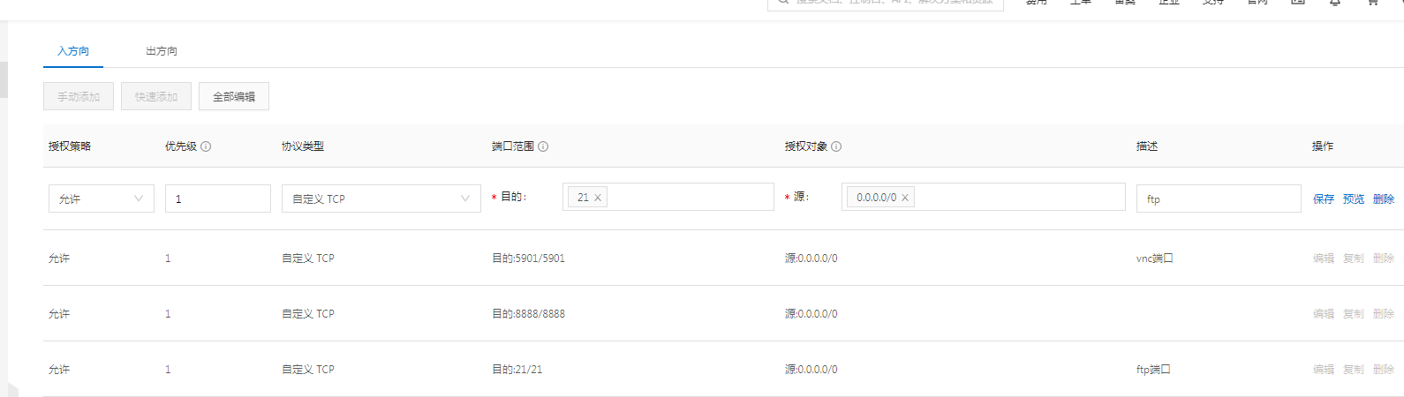Screen dimensions: 1404x397
Task: Edit the 8888/8888 port rule
Action: (x=1324, y=314)
